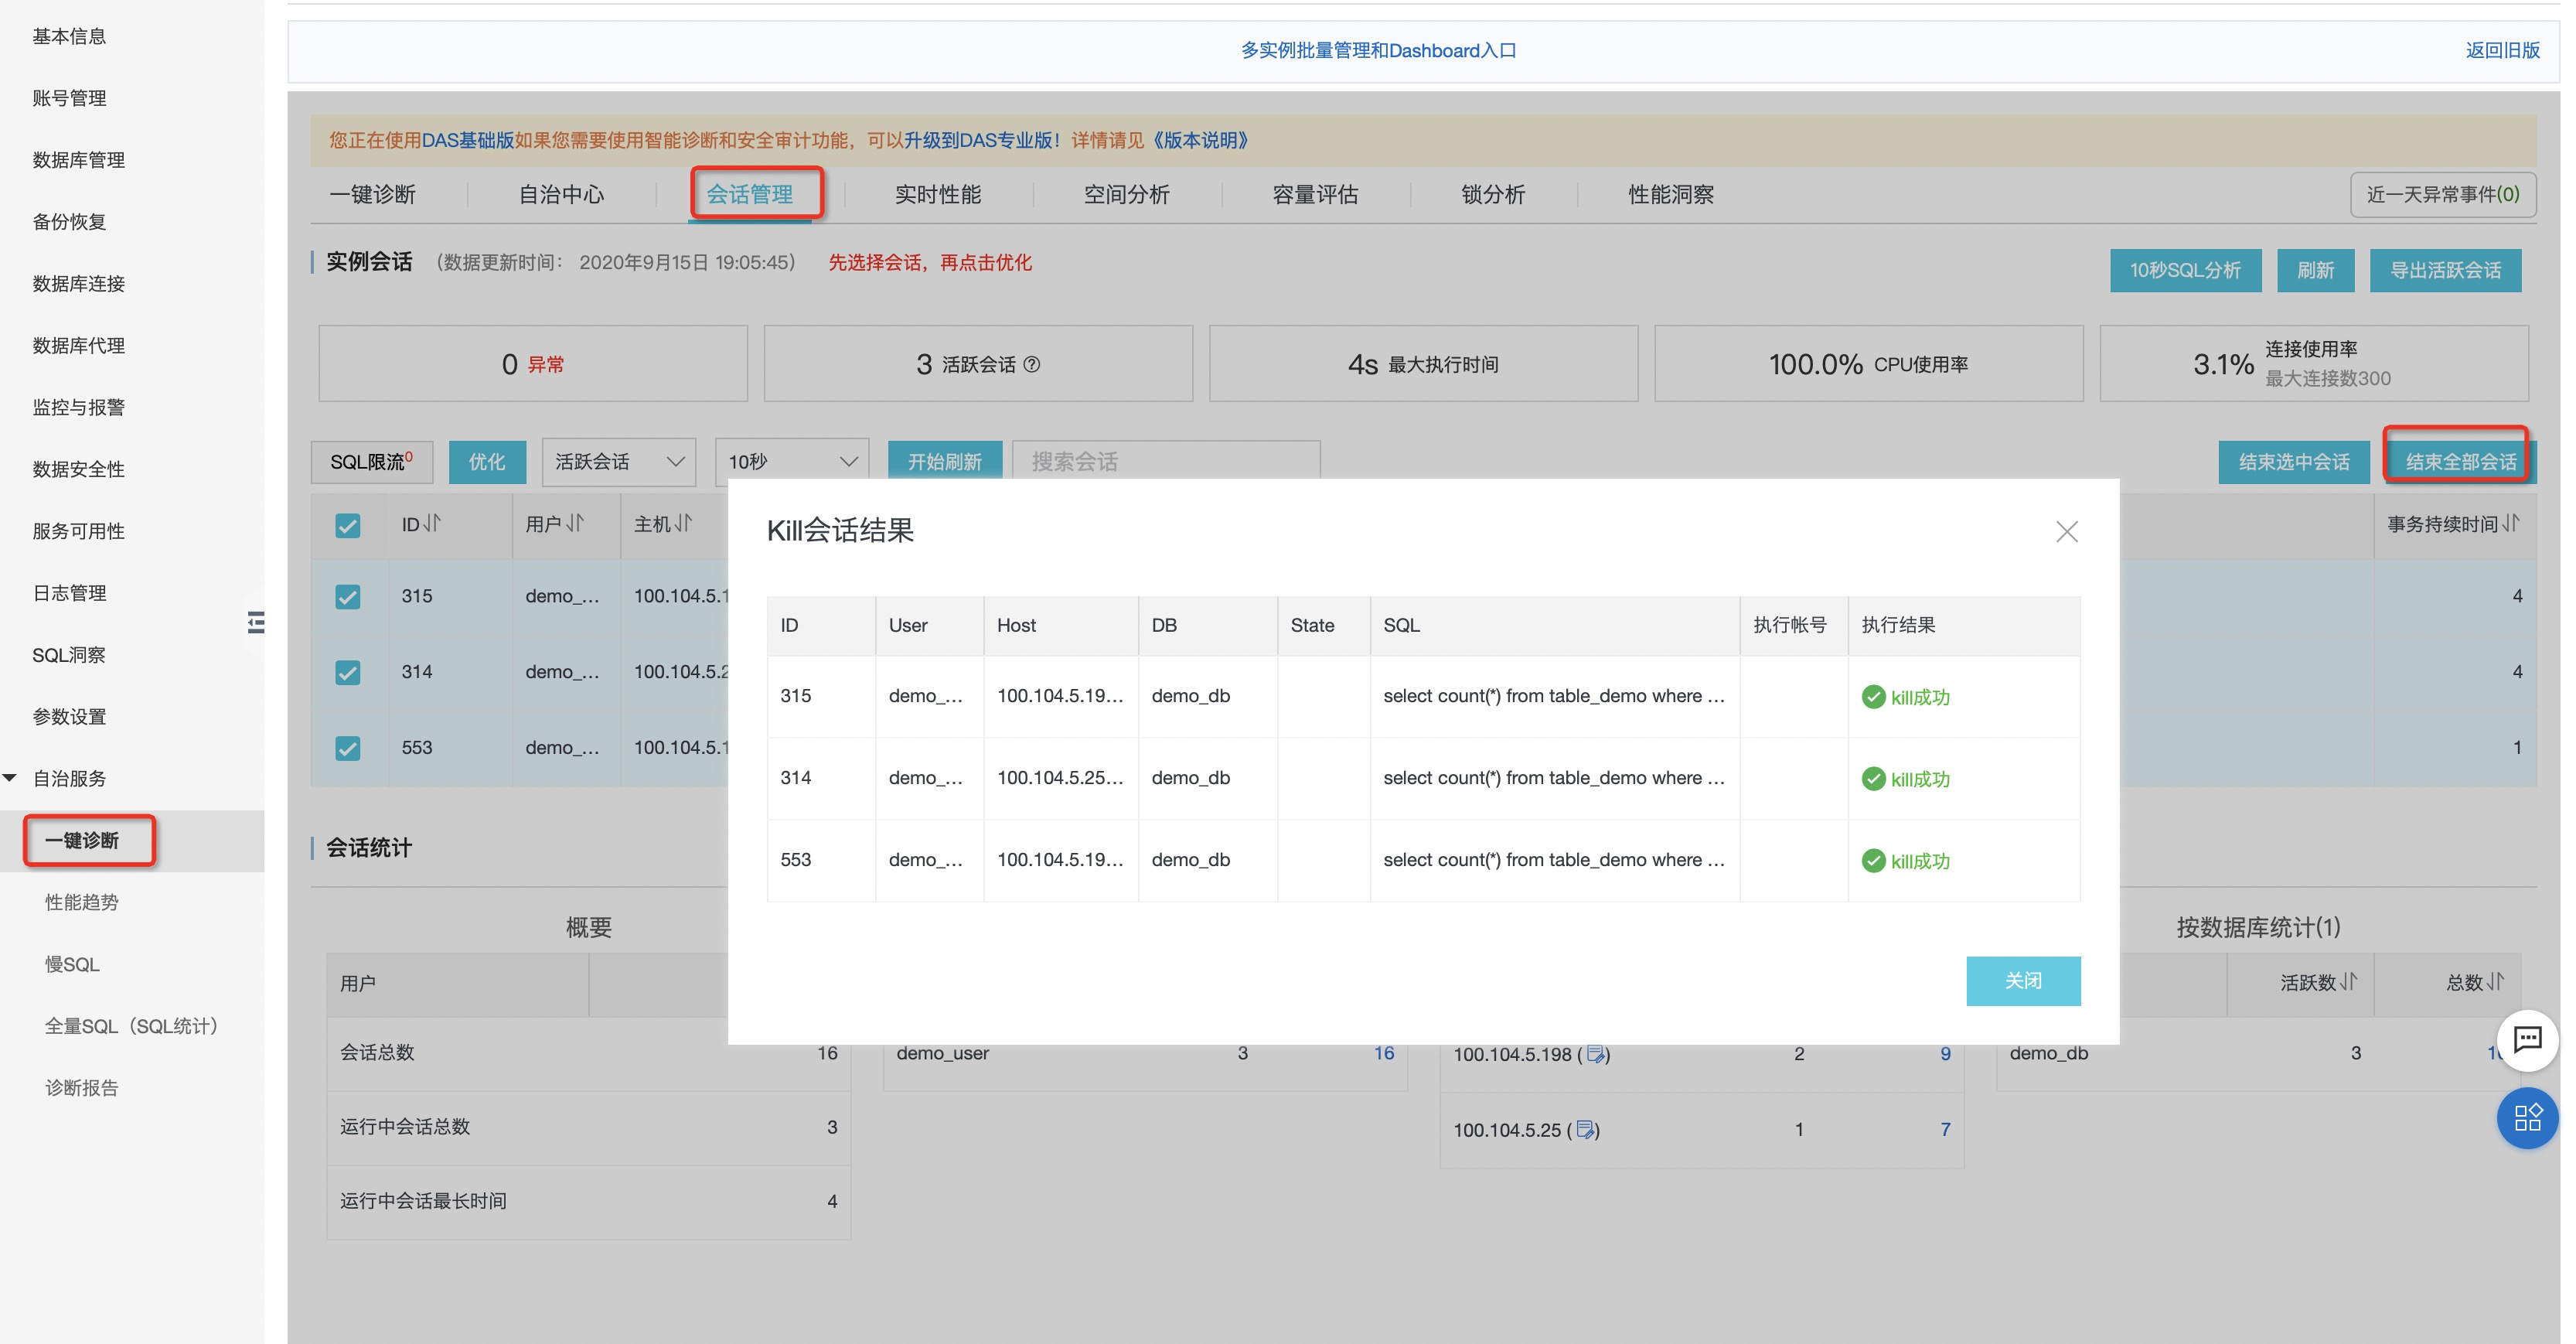Image resolution: width=2576 pixels, height=1344 pixels.
Task: Switch to 空间分析 tab
Action: (x=1126, y=194)
